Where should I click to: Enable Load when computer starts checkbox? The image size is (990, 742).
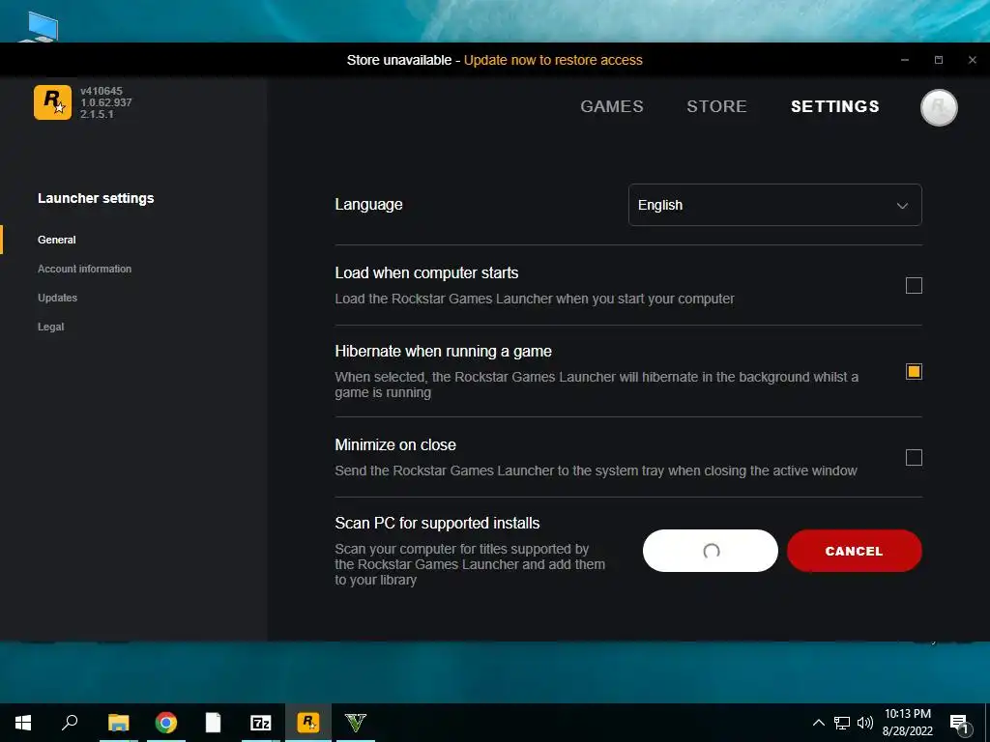tap(914, 286)
